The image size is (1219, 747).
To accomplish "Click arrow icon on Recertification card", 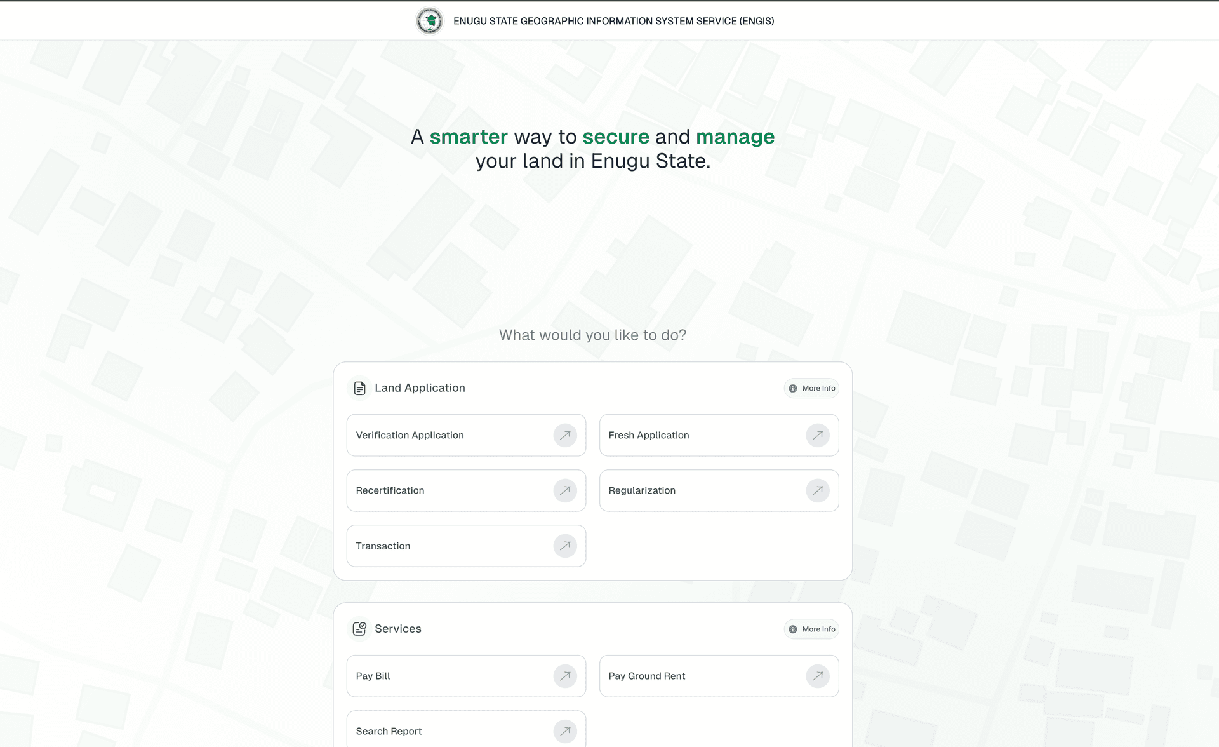I will tap(564, 490).
